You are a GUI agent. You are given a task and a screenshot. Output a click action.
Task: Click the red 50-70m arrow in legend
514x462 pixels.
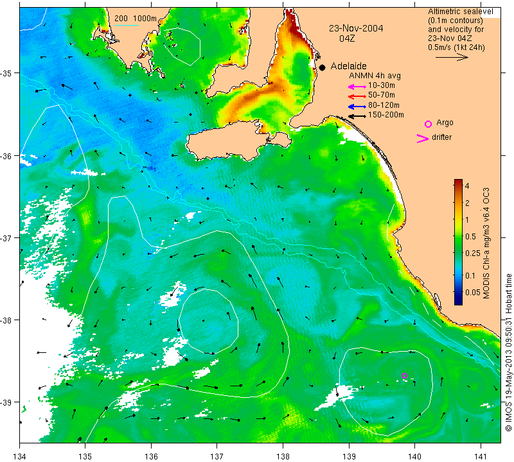coord(357,96)
